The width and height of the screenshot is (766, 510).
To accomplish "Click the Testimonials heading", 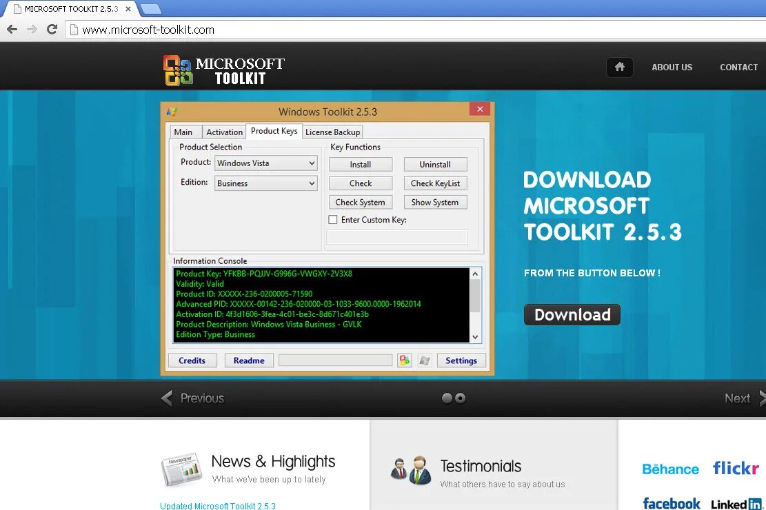I will pos(481,466).
